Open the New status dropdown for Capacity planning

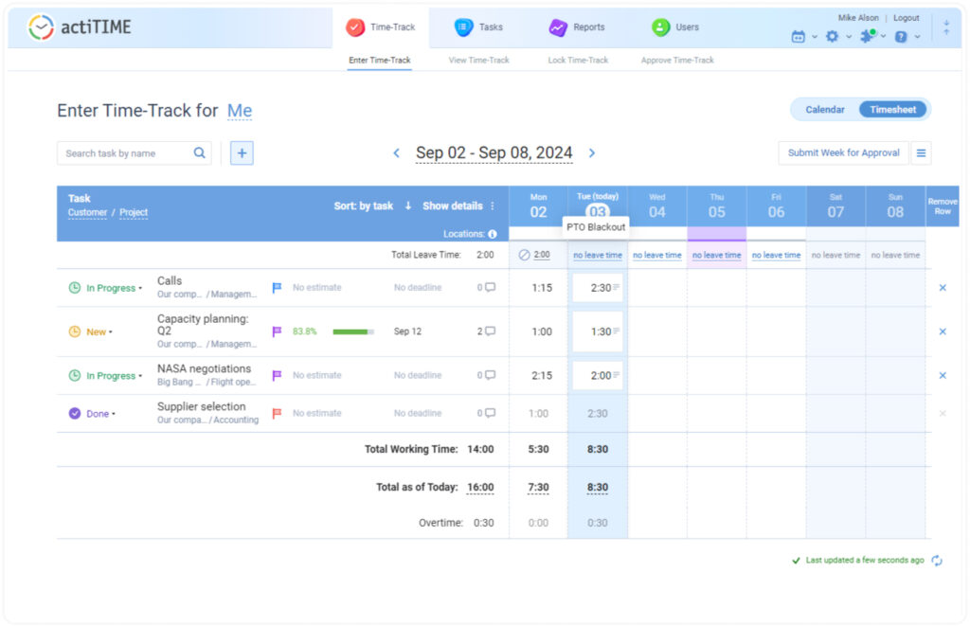98,332
